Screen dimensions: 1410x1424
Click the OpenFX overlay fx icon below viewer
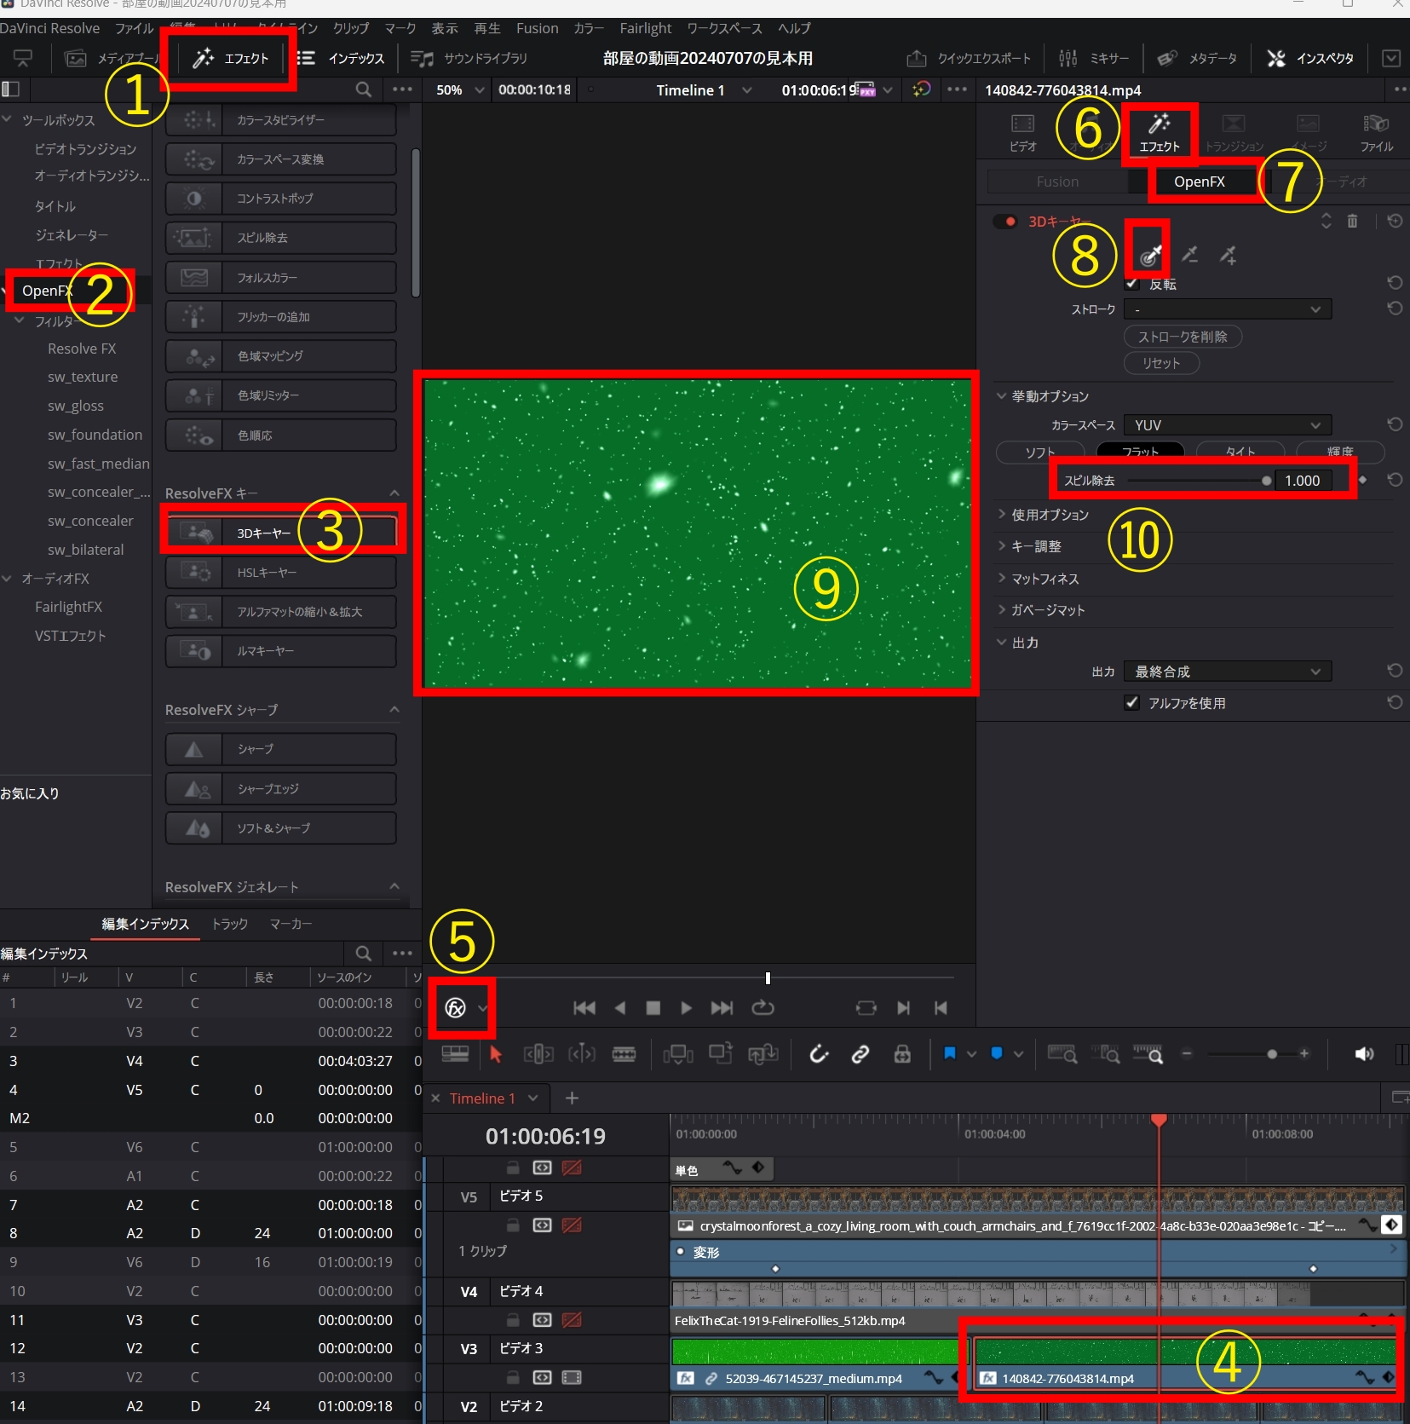click(x=456, y=1008)
